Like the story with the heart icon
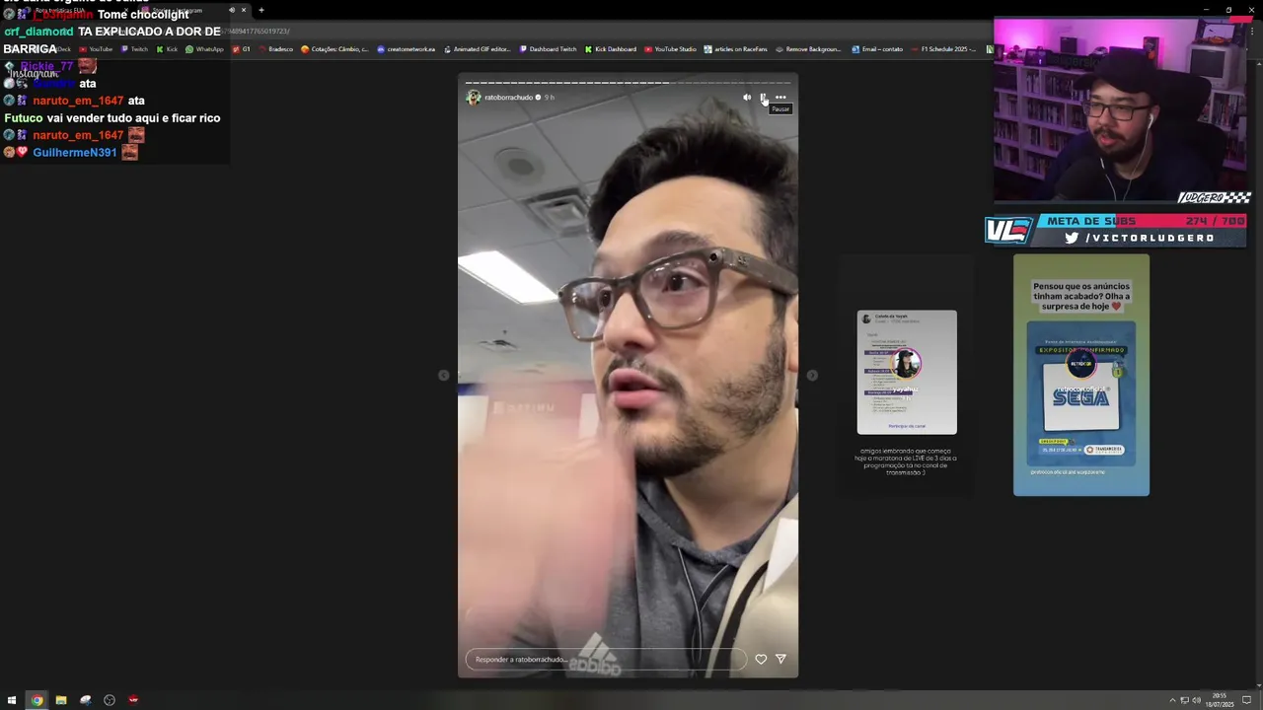The width and height of the screenshot is (1263, 710). (x=761, y=659)
